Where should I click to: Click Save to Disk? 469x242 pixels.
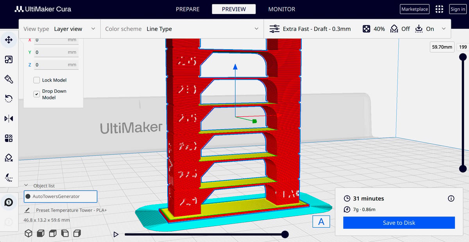[399, 223]
